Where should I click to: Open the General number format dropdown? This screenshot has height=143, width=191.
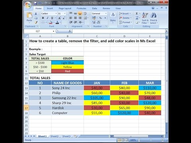pyautogui.click(x=106, y=14)
